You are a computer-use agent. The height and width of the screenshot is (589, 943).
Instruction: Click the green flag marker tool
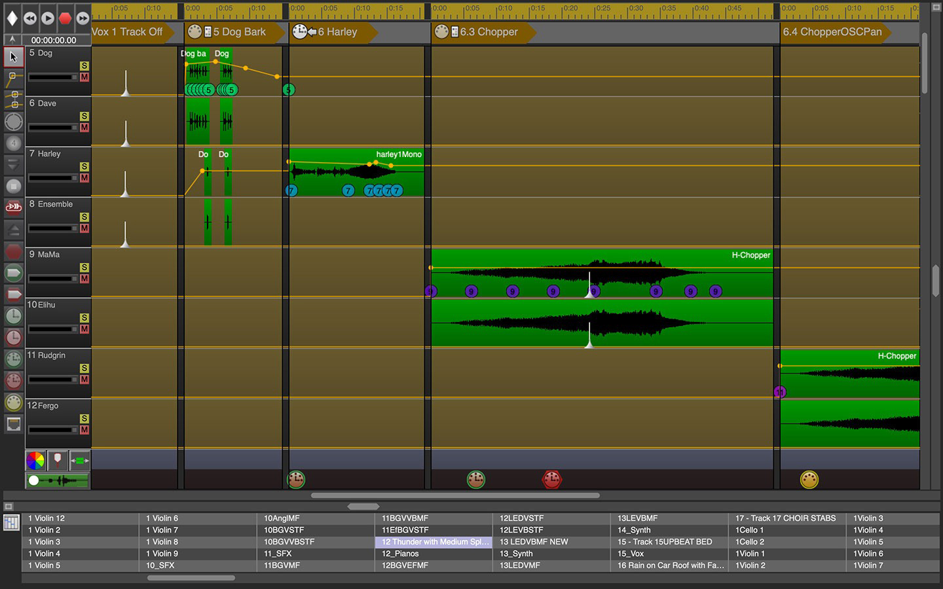coord(13,273)
